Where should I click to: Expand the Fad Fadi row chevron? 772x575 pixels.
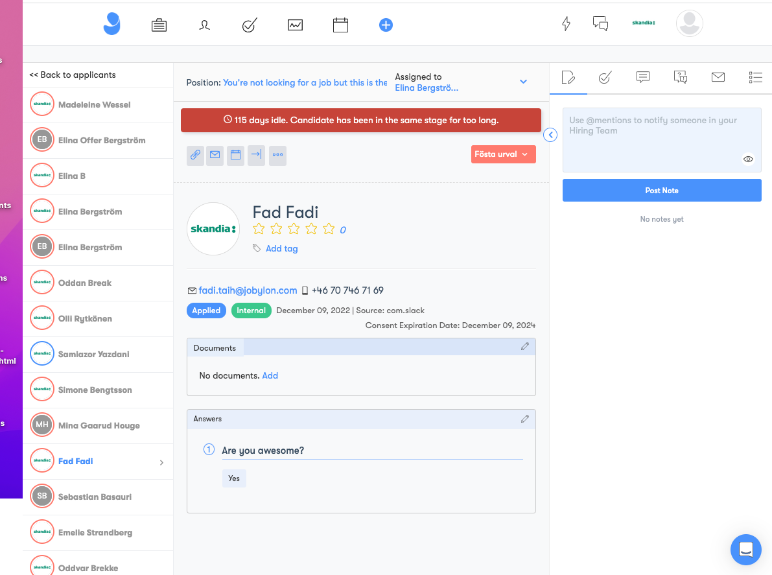pos(161,462)
